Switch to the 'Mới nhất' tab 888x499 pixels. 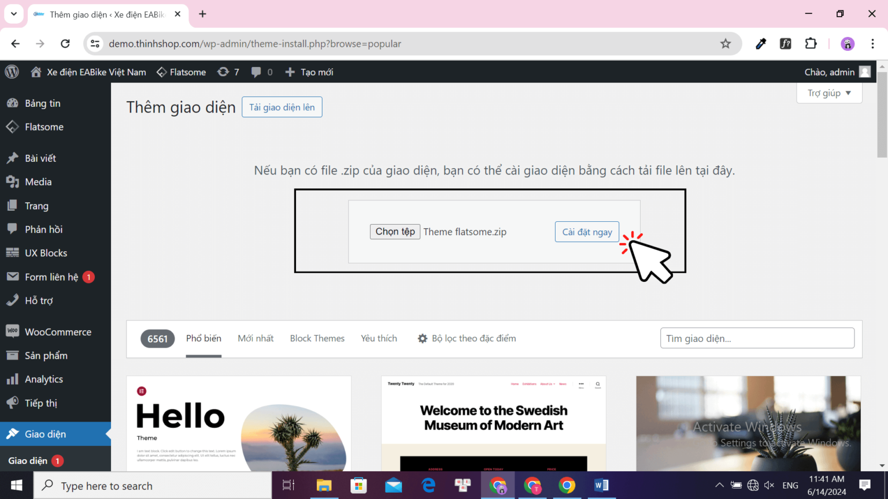pos(256,338)
